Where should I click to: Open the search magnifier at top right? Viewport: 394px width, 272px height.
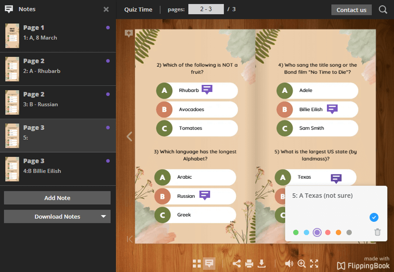coord(384,9)
